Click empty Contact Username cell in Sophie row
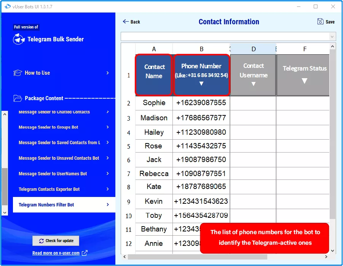 pyautogui.click(x=253, y=103)
